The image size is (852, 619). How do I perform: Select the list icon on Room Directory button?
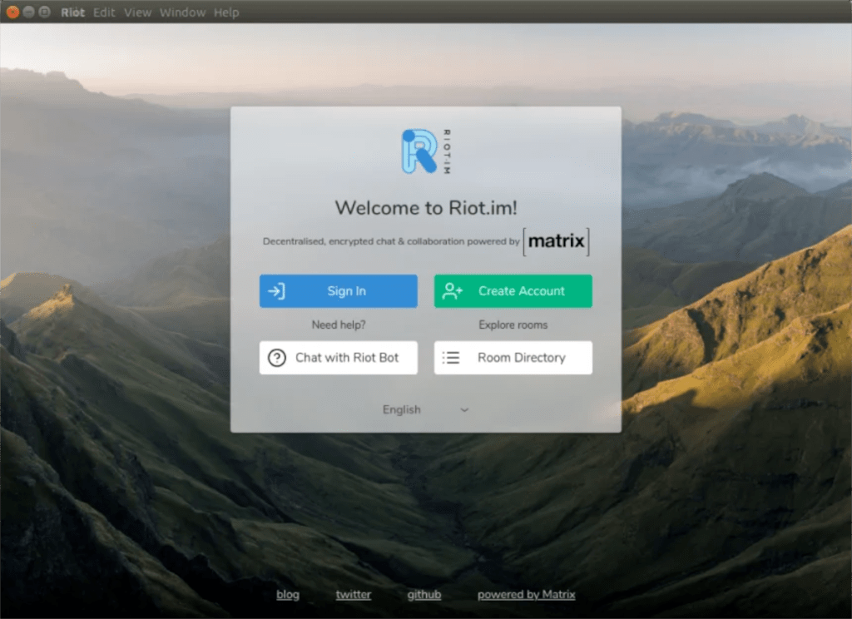[x=450, y=357]
